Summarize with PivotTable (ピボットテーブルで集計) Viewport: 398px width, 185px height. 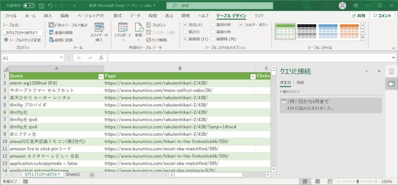[x=68, y=25]
